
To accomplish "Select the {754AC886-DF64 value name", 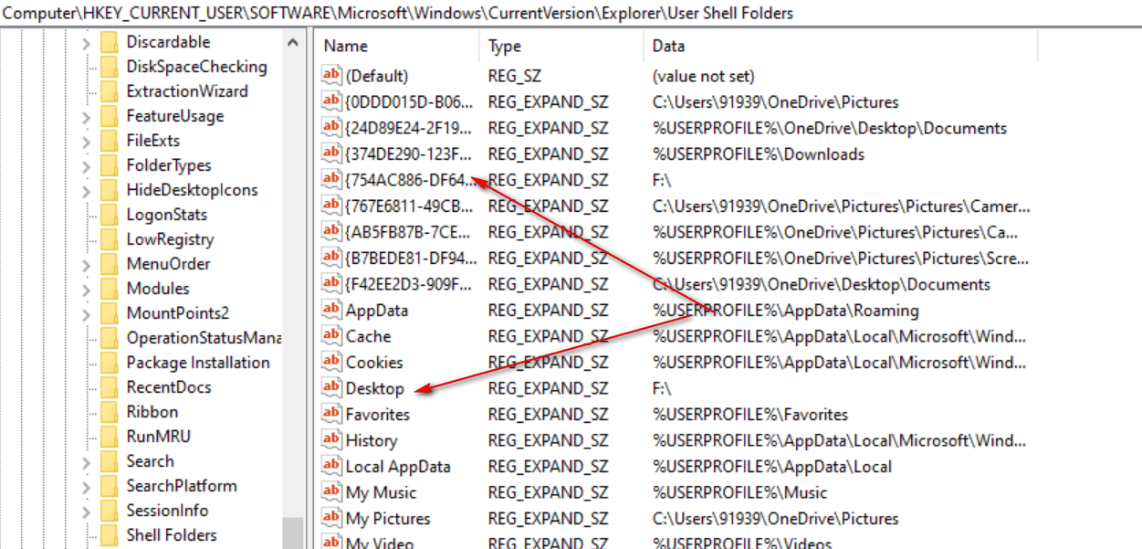I will (410, 180).
